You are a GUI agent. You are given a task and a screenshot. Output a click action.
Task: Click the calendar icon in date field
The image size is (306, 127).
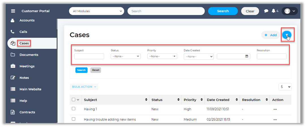(x=247, y=56)
